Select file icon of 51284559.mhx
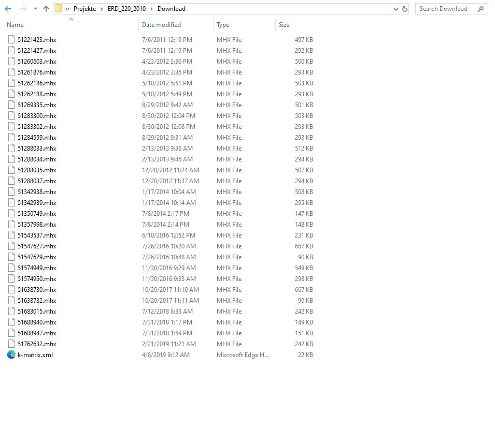This screenshot has height=429, width=495. (11, 138)
